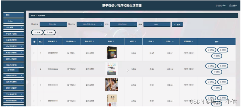
Task: Click the 新增 add button
Action: pos(37,33)
